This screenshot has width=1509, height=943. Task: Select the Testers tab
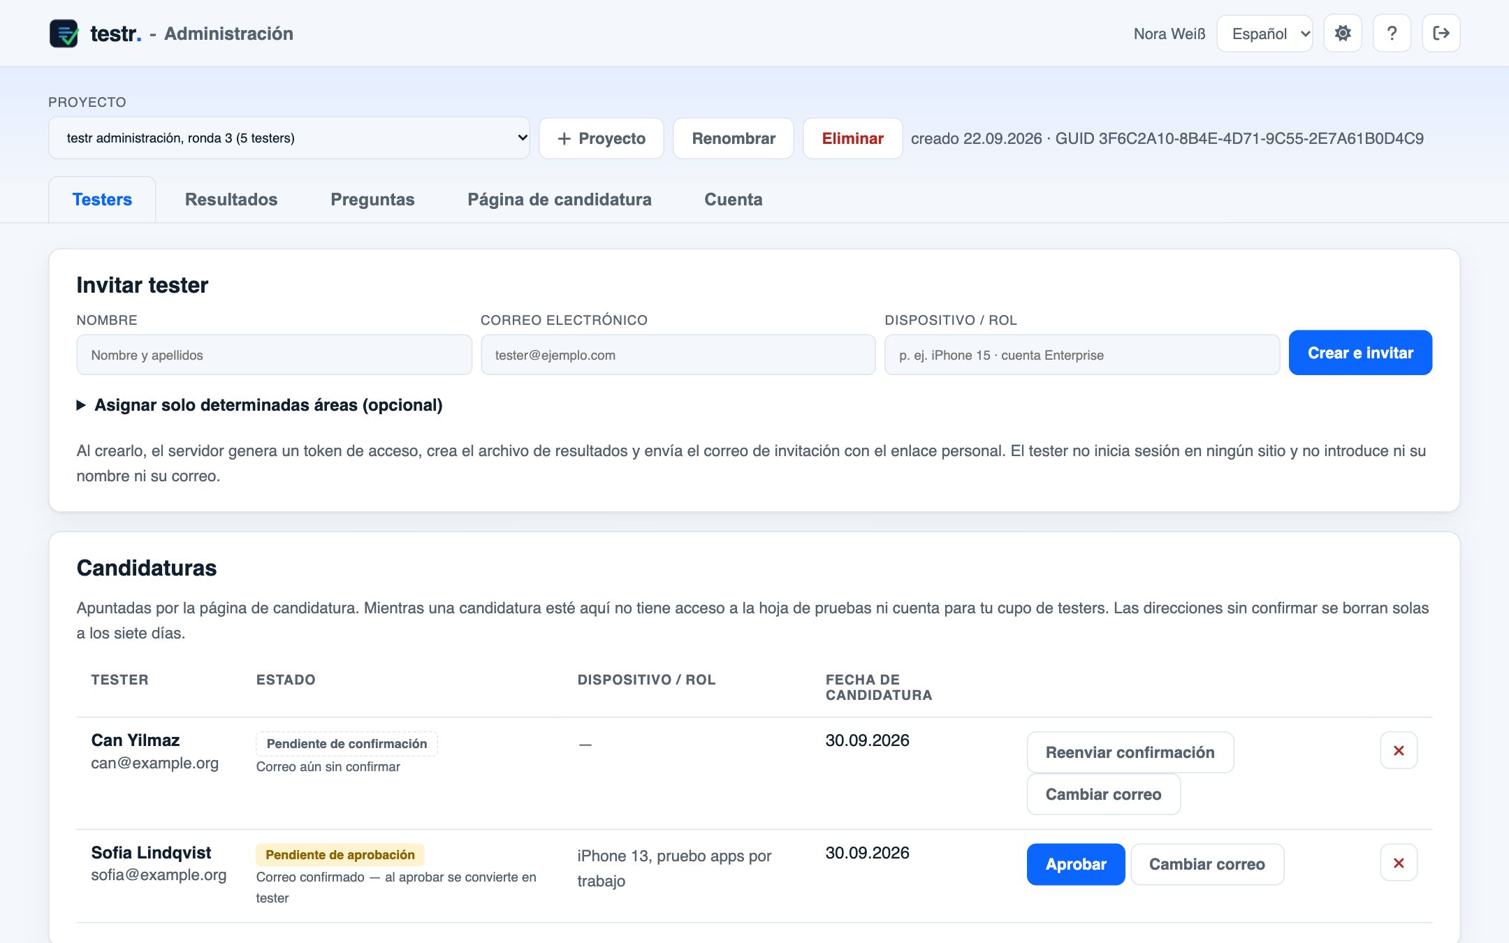click(102, 199)
